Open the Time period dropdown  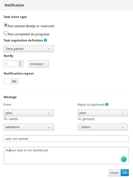click(29, 49)
